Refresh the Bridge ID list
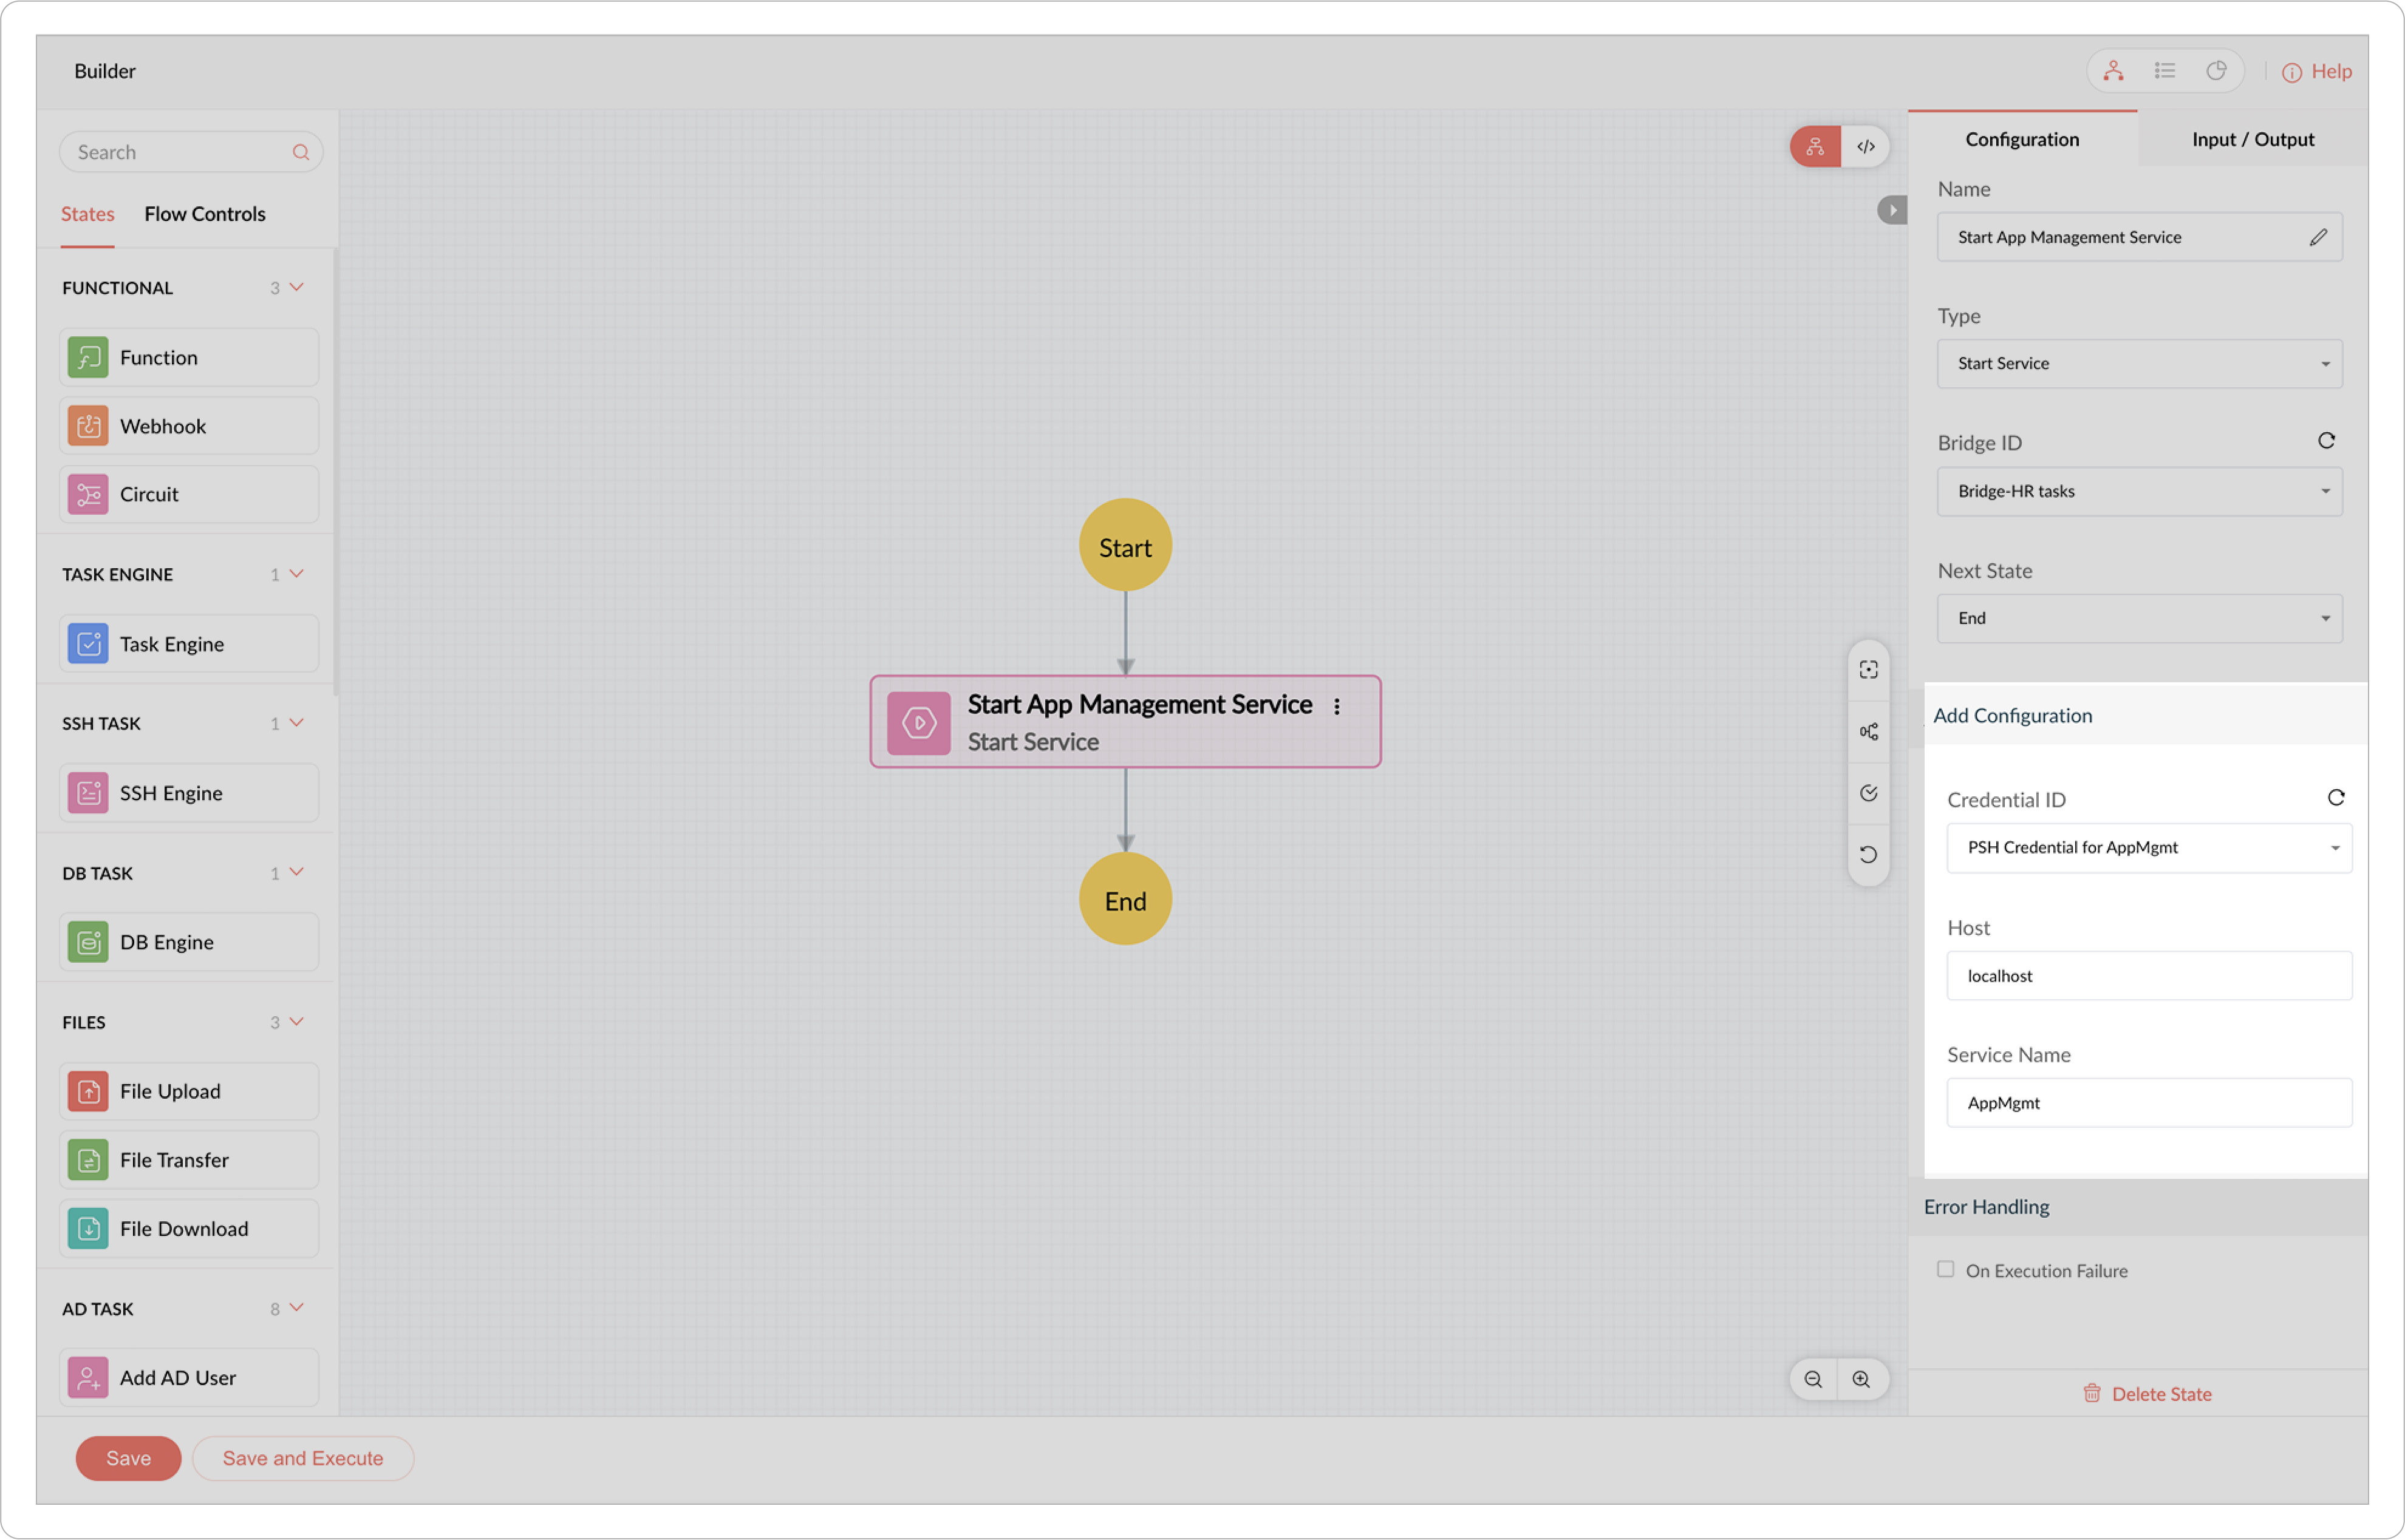Screen dimensions: 2405x1540 click(x=2326, y=441)
